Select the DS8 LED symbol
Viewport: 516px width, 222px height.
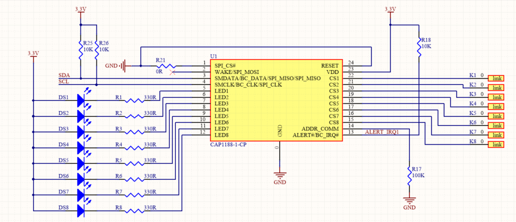pos(82,211)
